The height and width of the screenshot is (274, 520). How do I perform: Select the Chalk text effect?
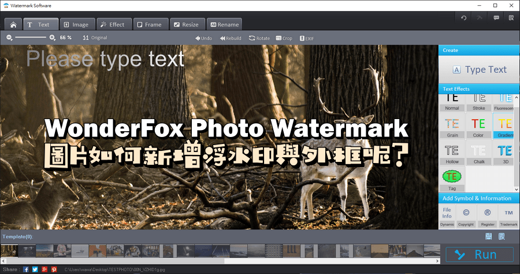(478, 153)
